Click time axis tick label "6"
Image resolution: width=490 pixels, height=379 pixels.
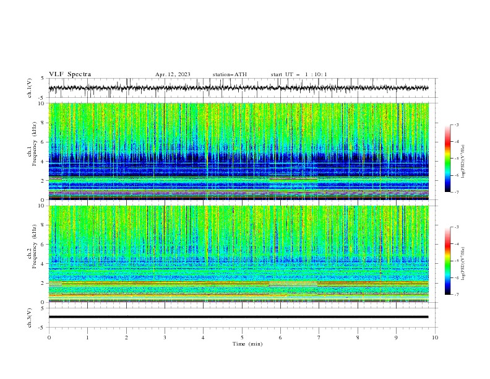click(x=281, y=338)
